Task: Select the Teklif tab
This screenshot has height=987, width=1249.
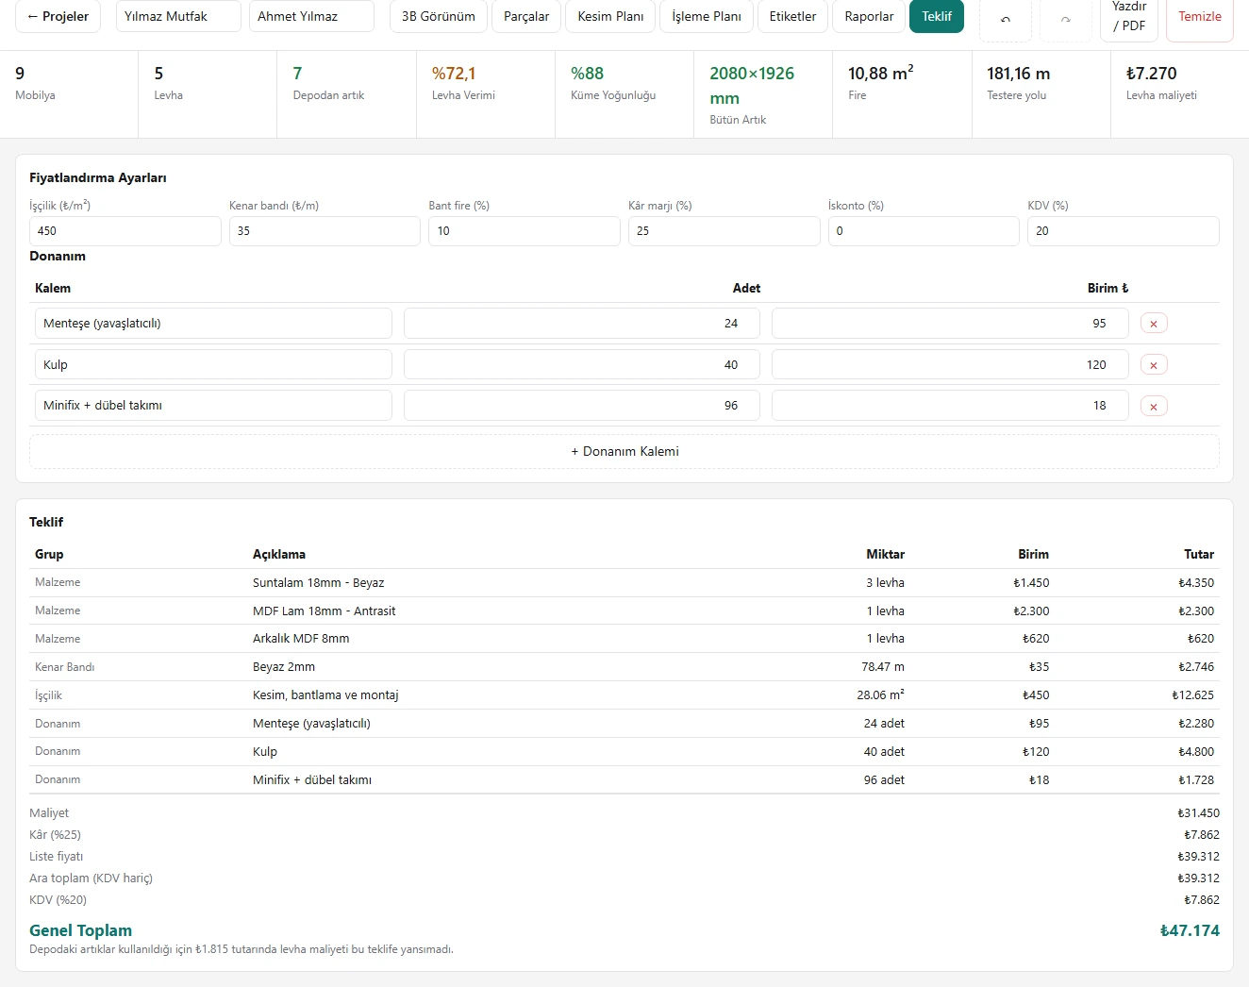Action: pos(937,16)
